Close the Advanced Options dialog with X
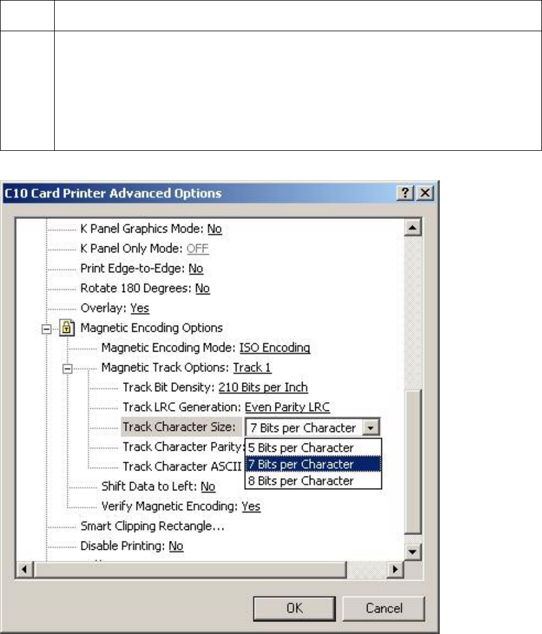The image size is (542, 634). tap(425, 193)
